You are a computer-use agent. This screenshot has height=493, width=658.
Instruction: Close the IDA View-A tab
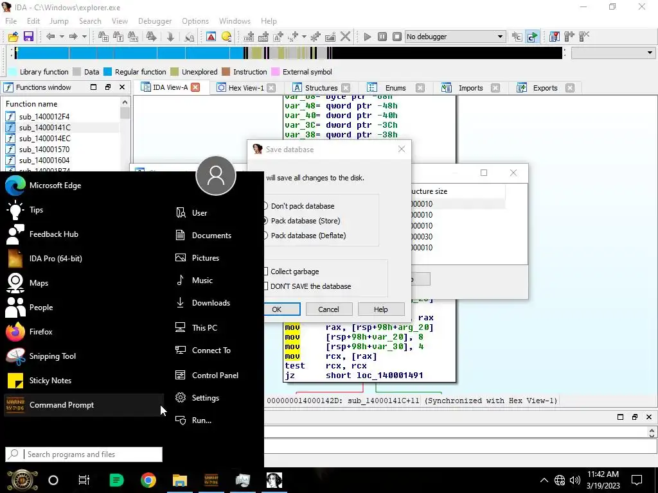tap(195, 87)
